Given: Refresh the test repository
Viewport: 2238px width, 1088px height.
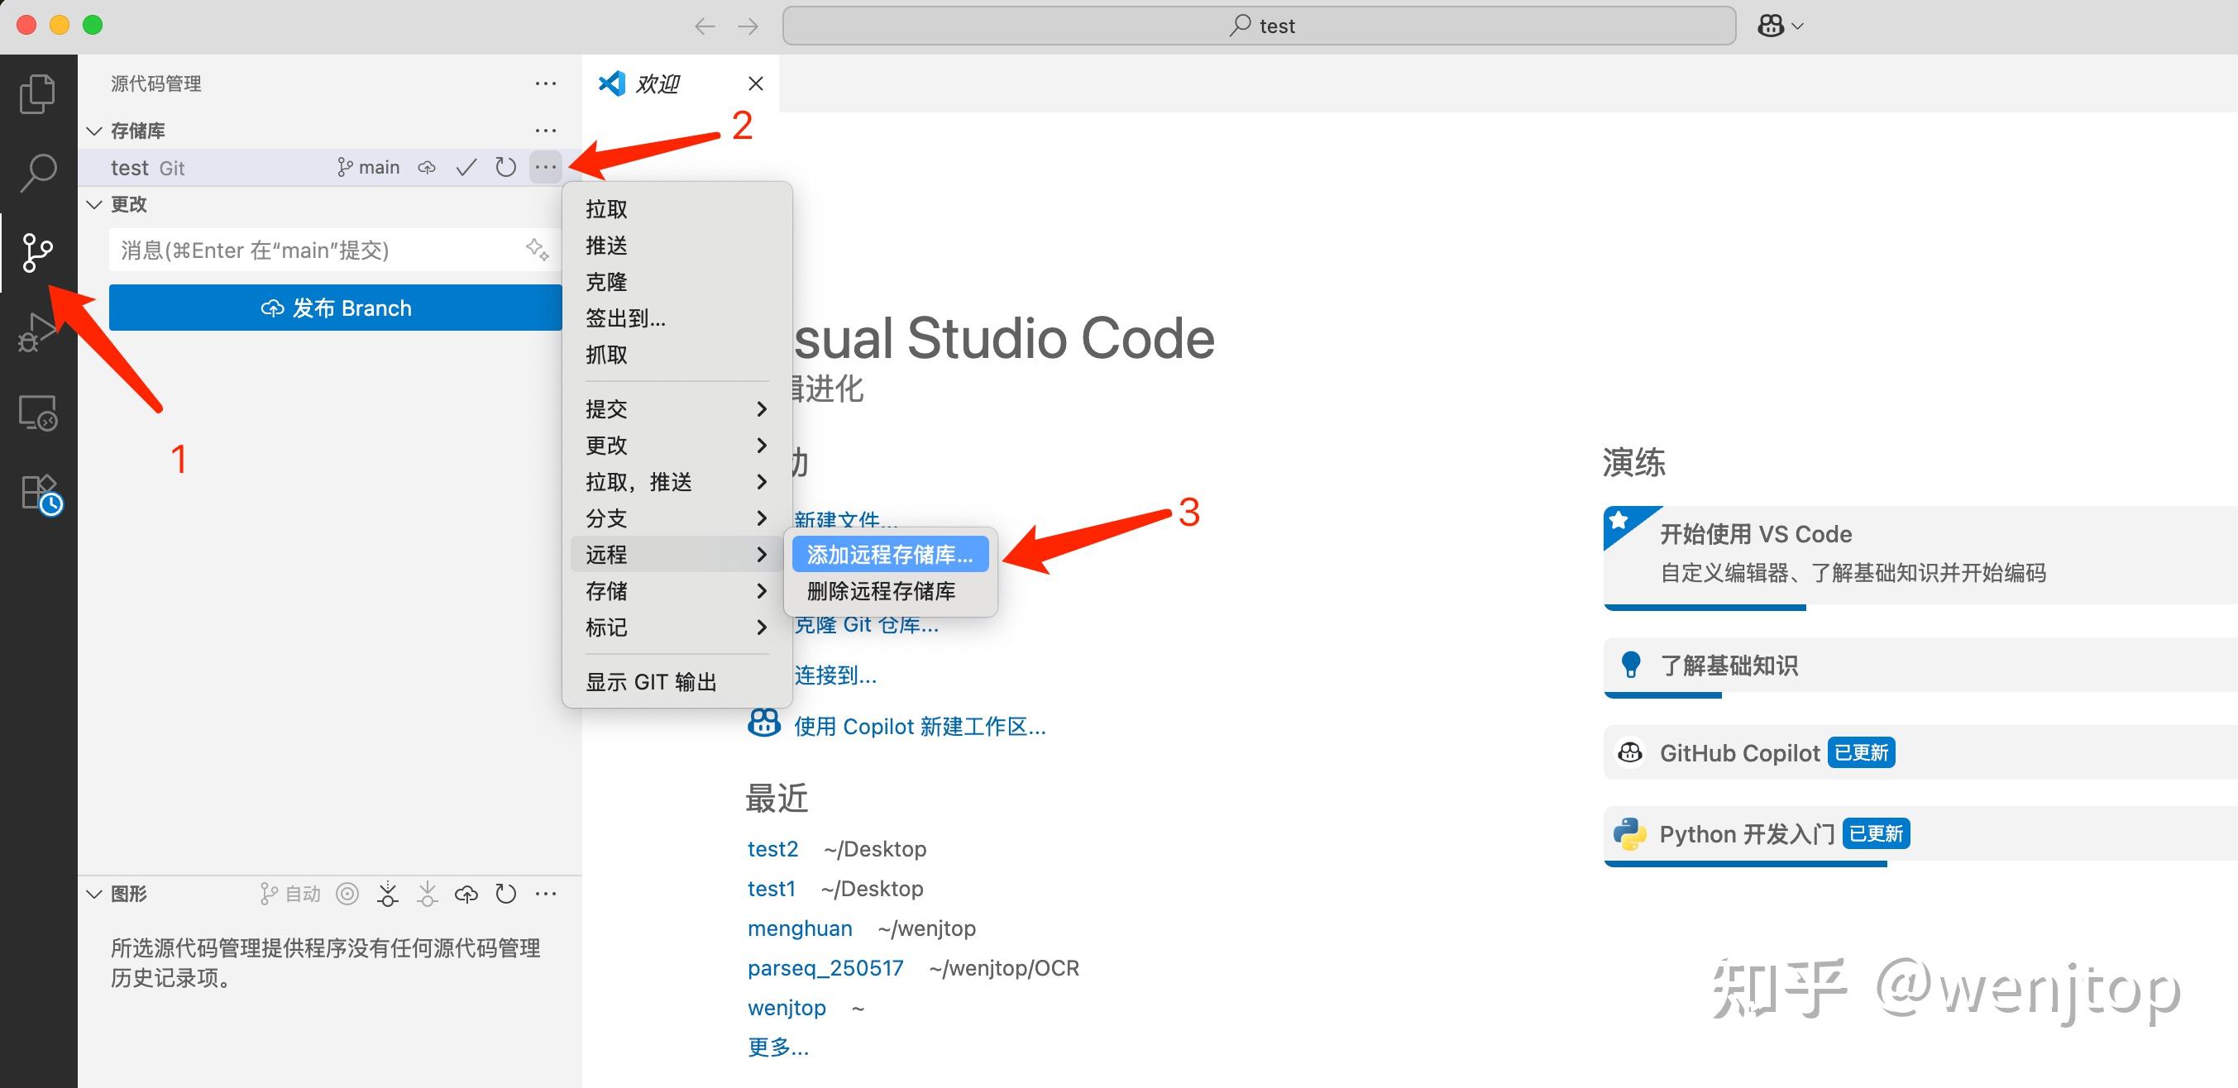Looking at the screenshot, I should click(x=505, y=167).
